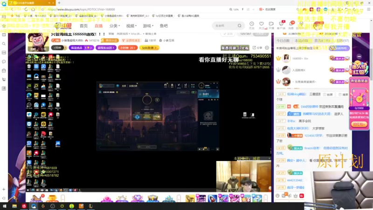
Task: Switch to the 贵宾 tab in rank panel
Action: click(322, 41)
